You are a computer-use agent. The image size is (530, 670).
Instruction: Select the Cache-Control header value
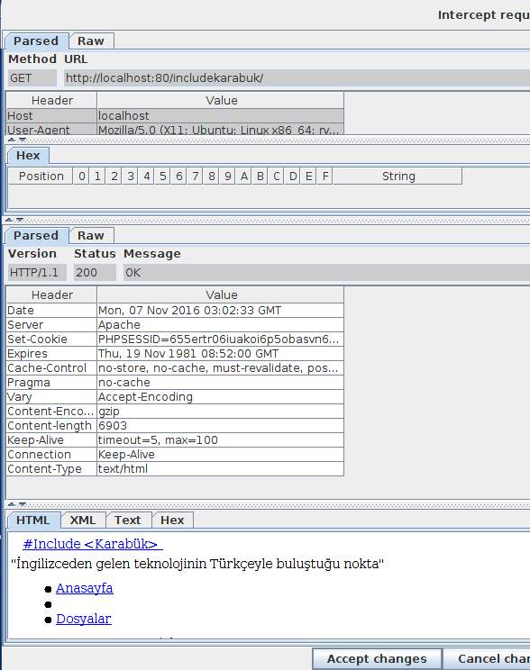[220, 368]
